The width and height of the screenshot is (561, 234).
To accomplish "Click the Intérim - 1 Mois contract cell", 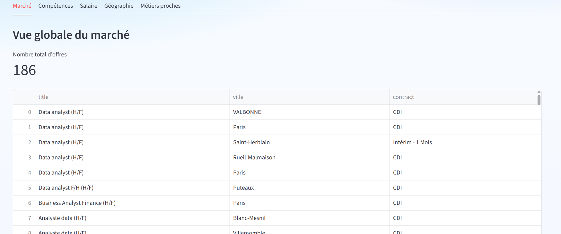I will [x=412, y=142].
